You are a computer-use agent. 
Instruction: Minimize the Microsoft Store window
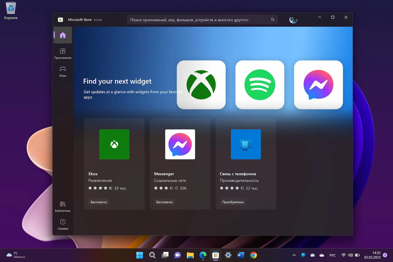coord(320,17)
